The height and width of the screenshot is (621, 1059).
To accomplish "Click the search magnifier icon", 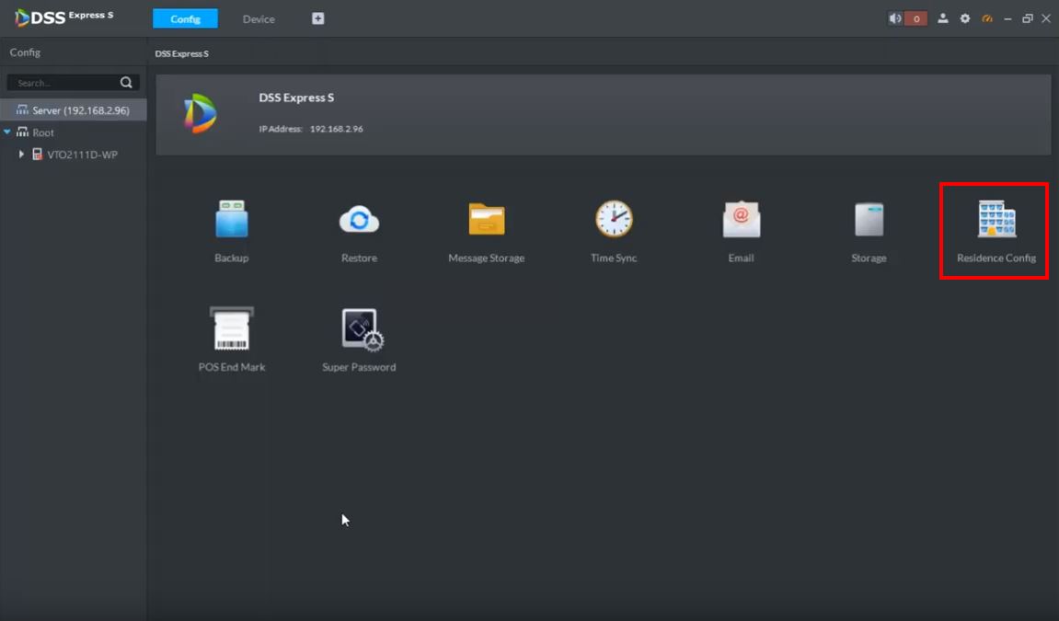I will pyautogui.click(x=126, y=83).
